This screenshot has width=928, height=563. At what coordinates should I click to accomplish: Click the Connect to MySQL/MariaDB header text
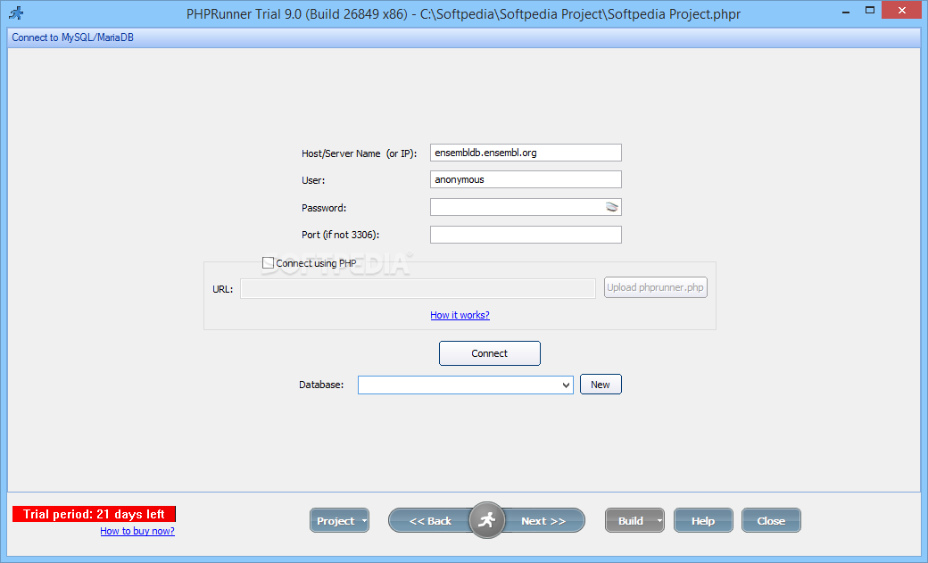click(x=73, y=37)
